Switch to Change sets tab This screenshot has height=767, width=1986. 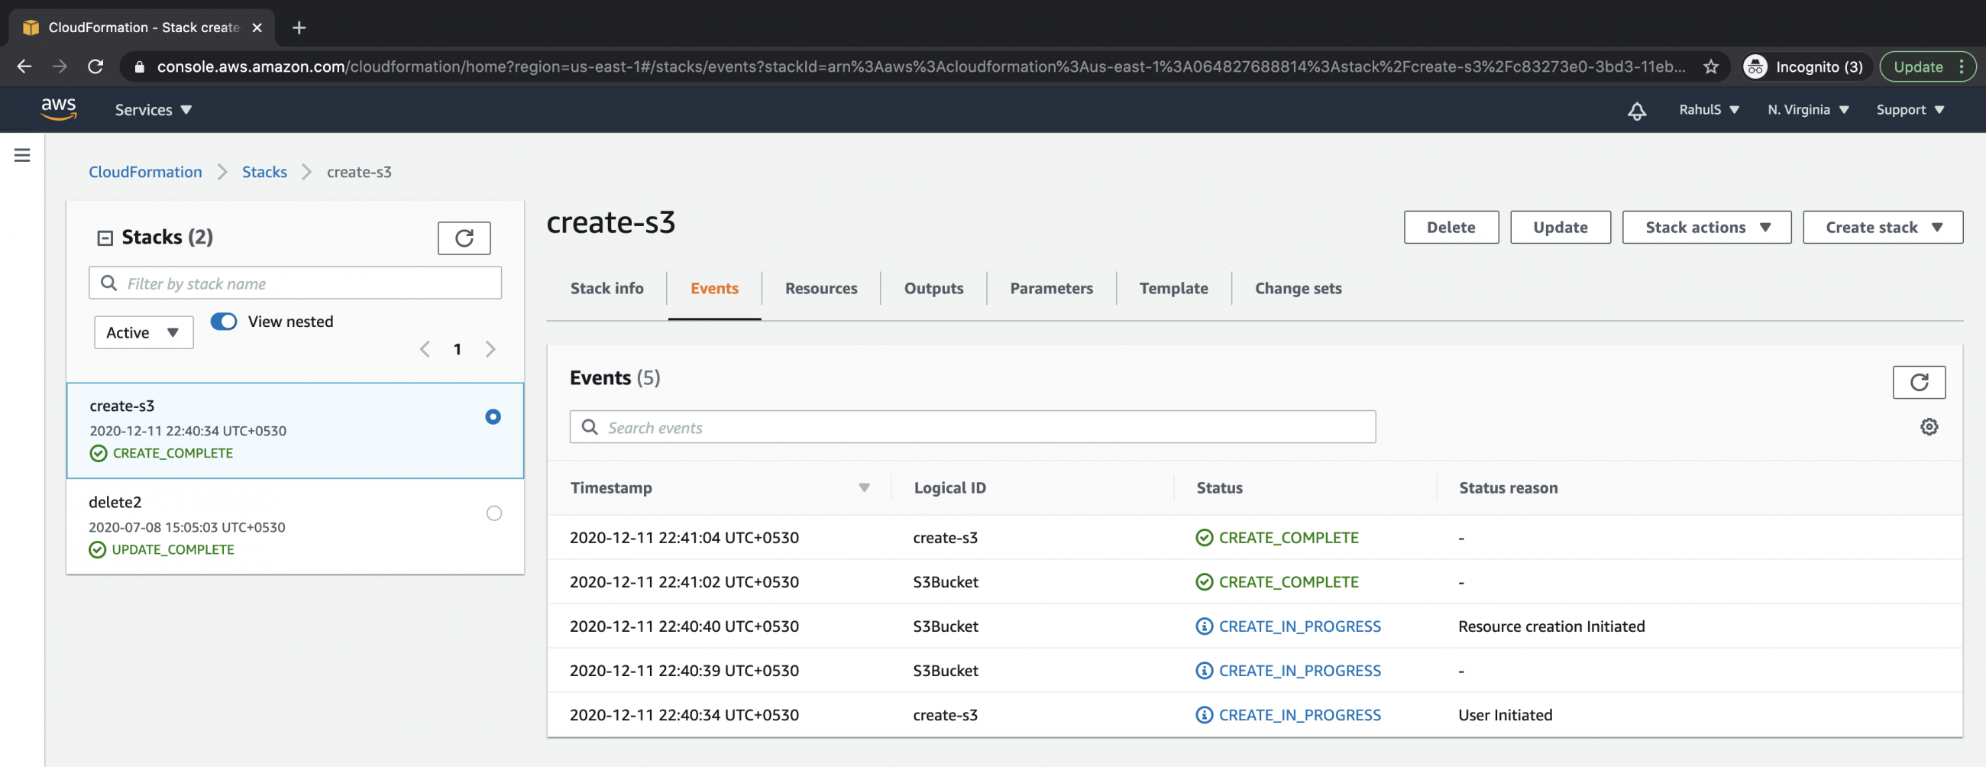[1299, 288]
